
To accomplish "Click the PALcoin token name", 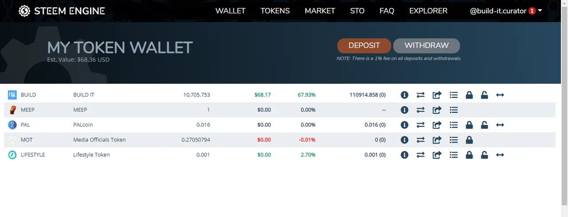I will coord(83,125).
